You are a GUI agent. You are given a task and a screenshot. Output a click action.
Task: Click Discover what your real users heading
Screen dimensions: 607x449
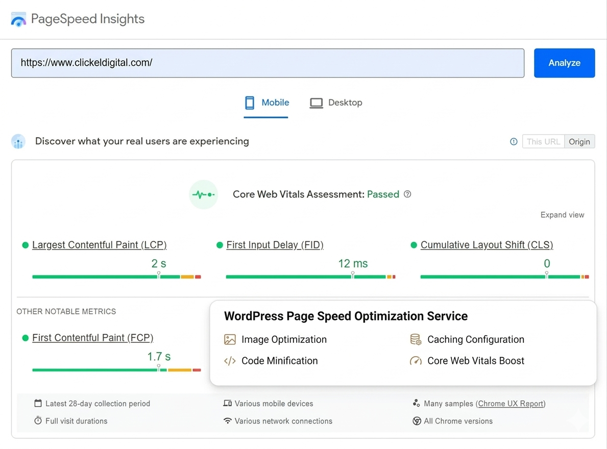142,141
